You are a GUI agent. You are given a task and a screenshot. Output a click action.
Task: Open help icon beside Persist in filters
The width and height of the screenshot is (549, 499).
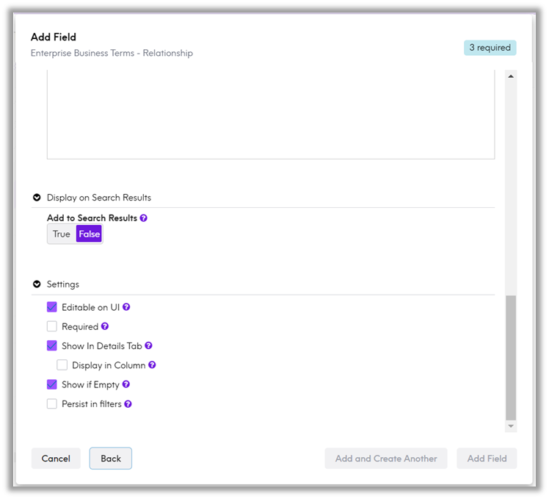tap(128, 403)
